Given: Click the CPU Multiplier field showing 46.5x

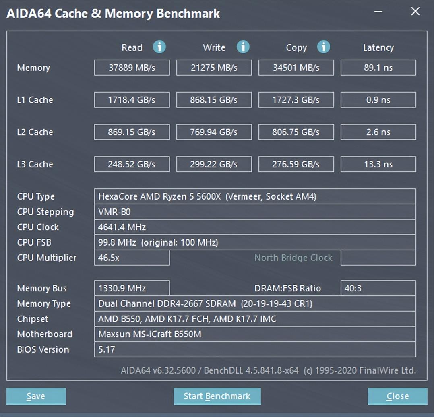Looking at the screenshot, I should pos(132,258).
